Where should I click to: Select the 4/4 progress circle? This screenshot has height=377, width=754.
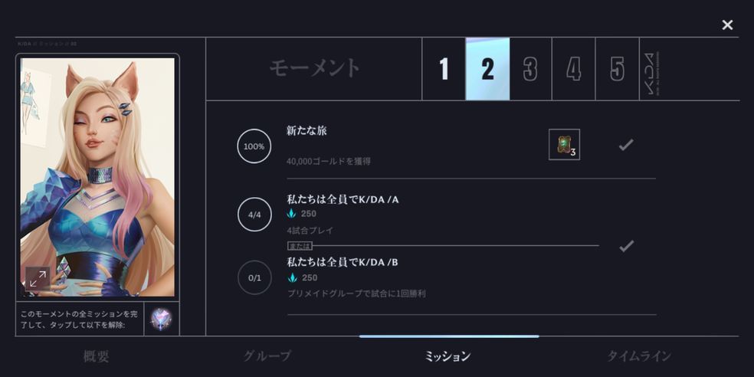point(254,215)
